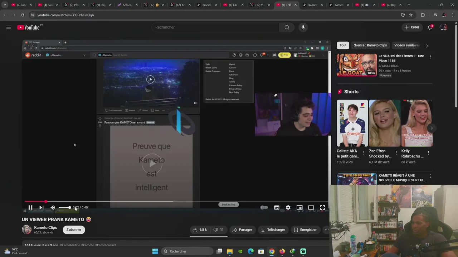Open the video player settings gear
The image size is (458, 257).
(288, 207)
